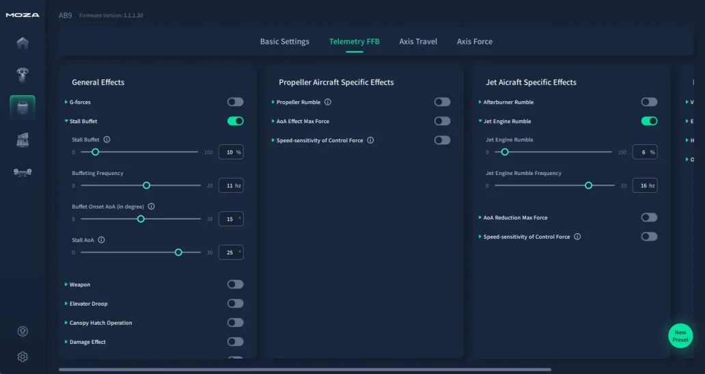Show info for Buffet Onset AoA
The height and width of the screenshot is (374, 705).
coord(152,206)
